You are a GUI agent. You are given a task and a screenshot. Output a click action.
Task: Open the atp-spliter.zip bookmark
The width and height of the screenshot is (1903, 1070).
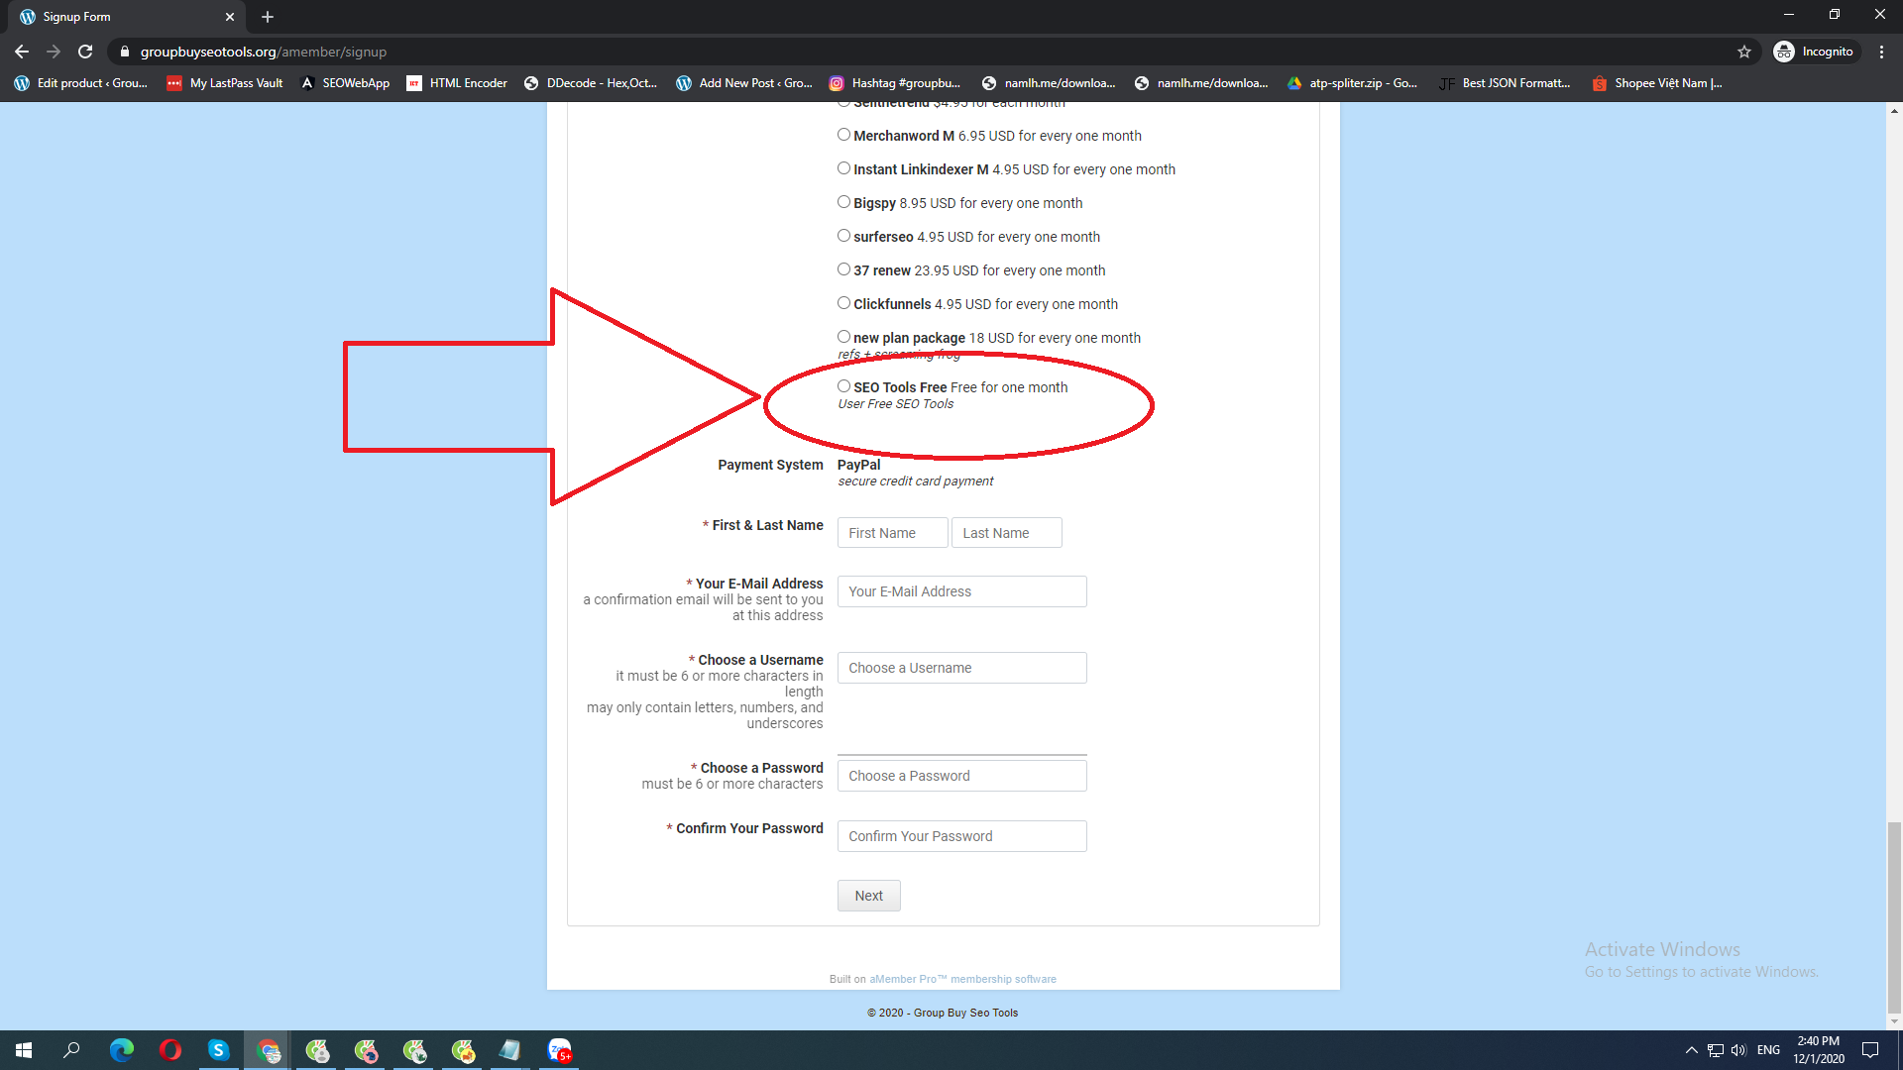point(1352,83)
